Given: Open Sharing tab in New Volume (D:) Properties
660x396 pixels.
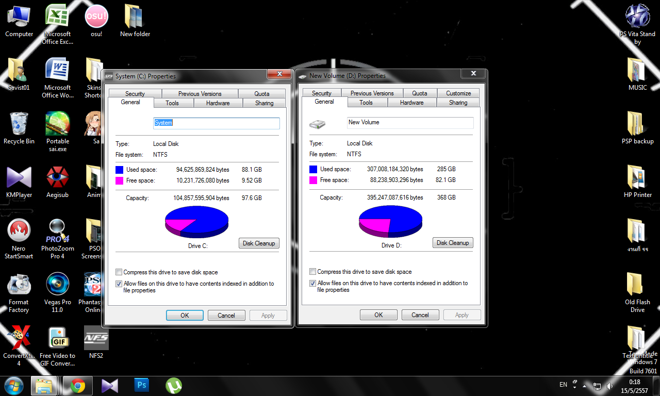Looking at the screenshot, I should (458, 103).
